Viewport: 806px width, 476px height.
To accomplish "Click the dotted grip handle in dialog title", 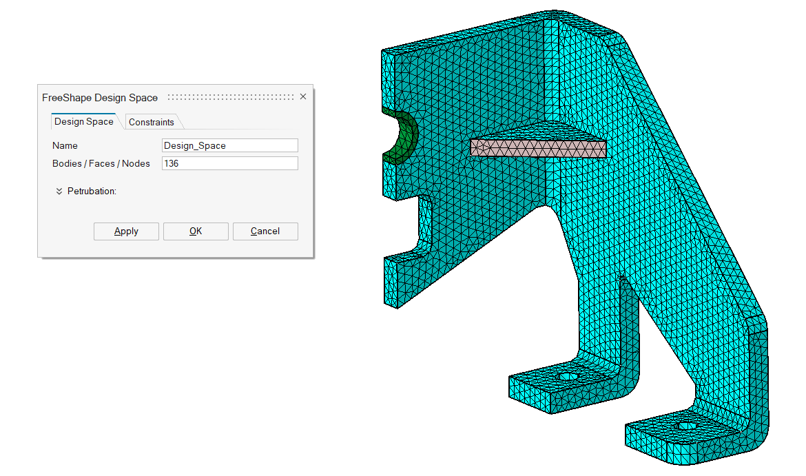I will [x=230, y=97].
